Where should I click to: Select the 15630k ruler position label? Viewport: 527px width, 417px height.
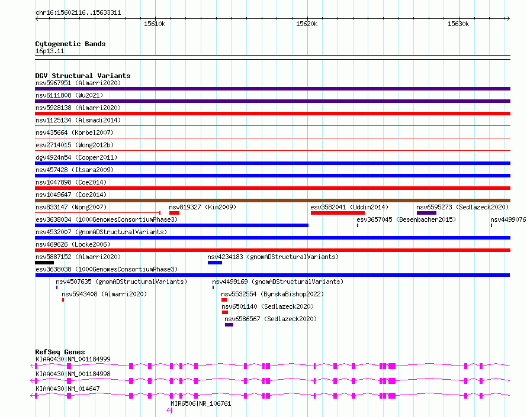pos(458,24)
